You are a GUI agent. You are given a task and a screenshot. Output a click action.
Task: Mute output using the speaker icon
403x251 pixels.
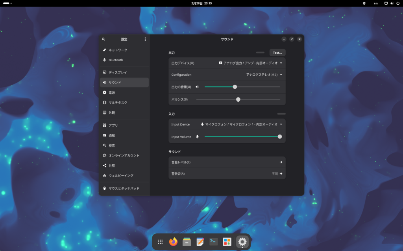(x=197, y=87)
